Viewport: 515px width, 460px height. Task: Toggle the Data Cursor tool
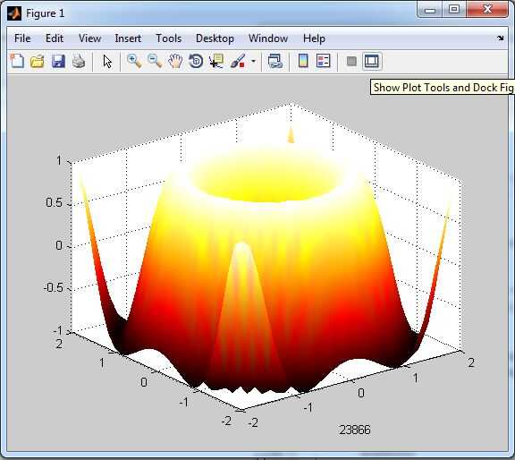[x=216, y=61]
